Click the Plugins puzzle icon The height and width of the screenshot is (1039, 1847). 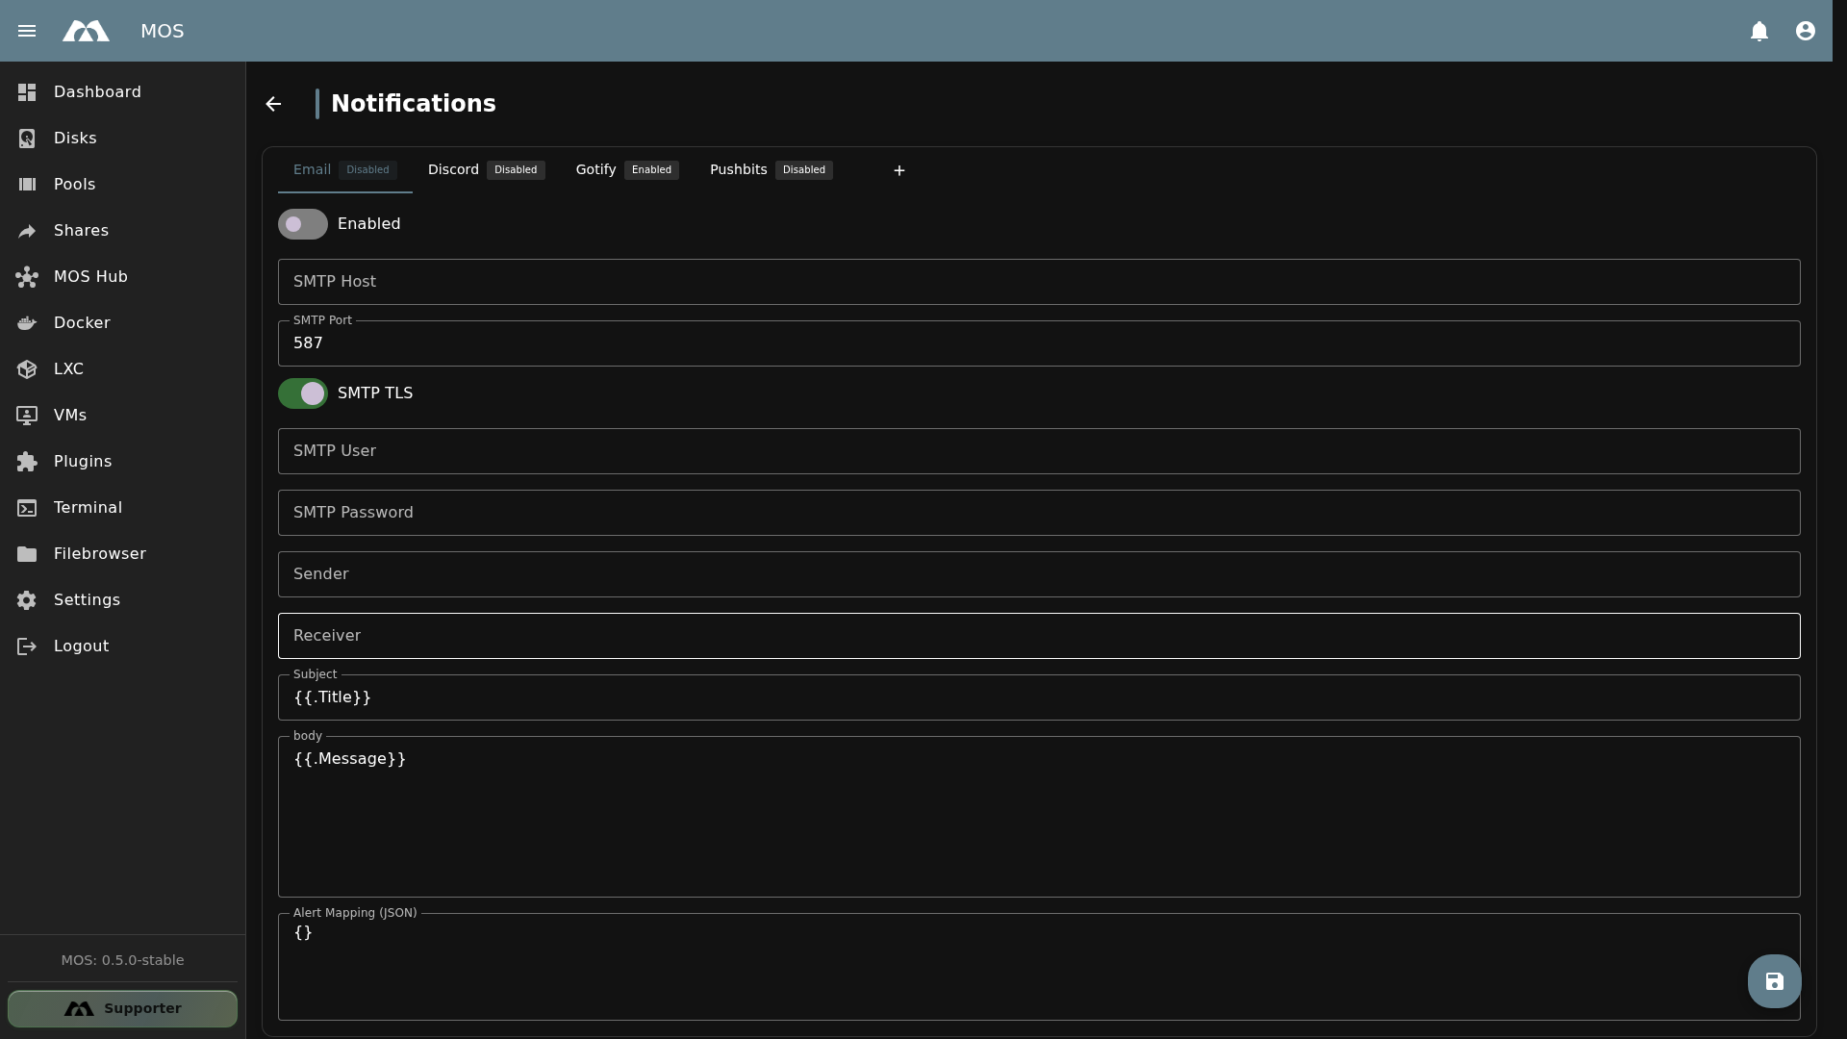pyautogui.click(x=27, y=462)
